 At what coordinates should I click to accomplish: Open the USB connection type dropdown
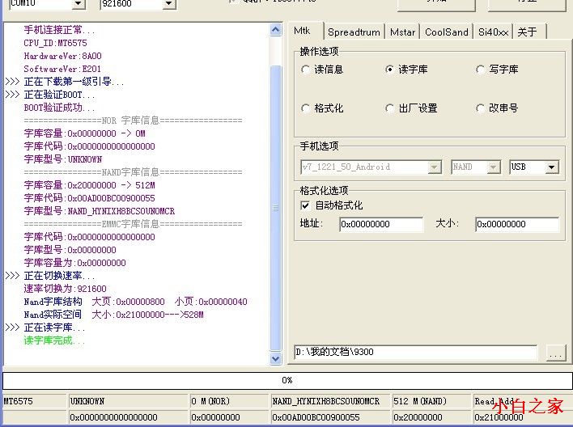pos(552,167)
